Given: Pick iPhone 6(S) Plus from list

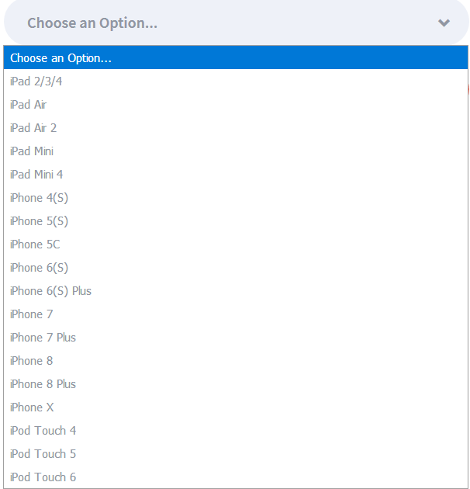Looking at the screenshot, I should [x=50, y=291].
